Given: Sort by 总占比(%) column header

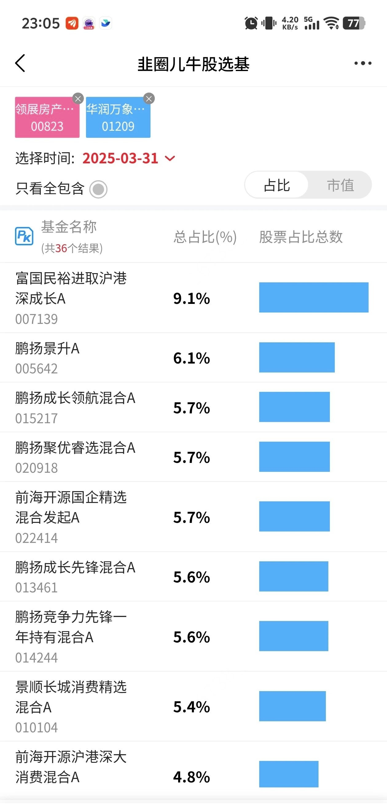Looking at the screenshot, I should (205, 237).
